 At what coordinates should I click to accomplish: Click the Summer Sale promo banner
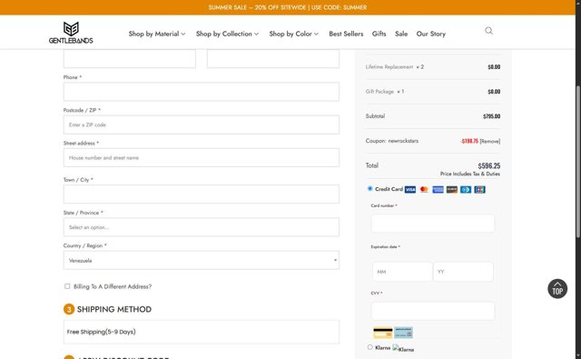pos(288,7)
